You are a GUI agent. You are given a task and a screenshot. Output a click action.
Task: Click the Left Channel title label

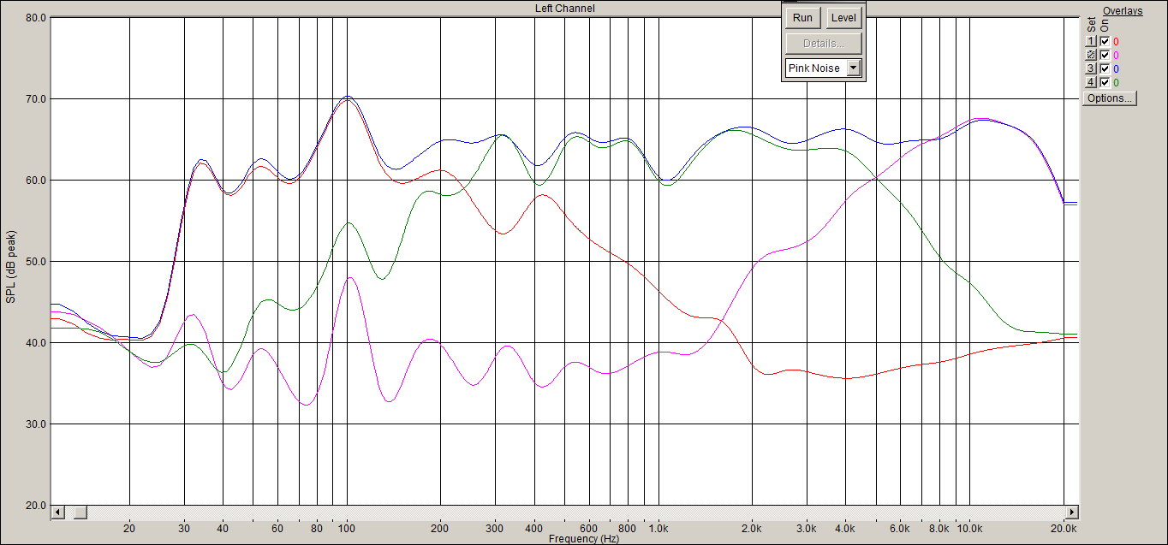coord(565,8)
